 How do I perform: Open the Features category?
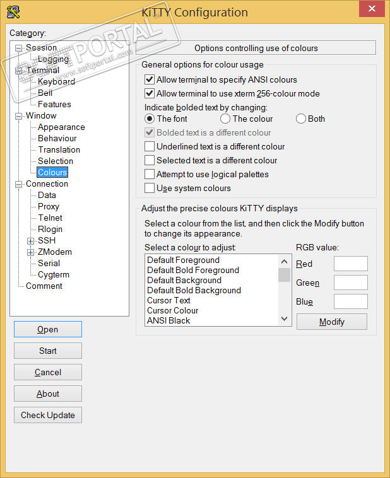coord(54,104)
